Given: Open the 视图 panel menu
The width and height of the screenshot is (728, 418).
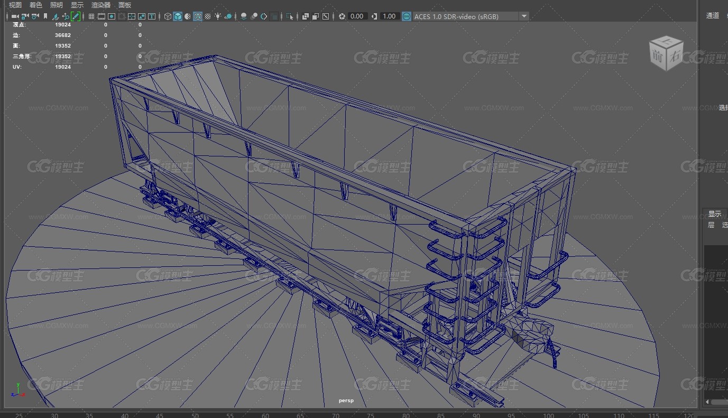Looking at the screenshot, I should click(x=15, y=5).
